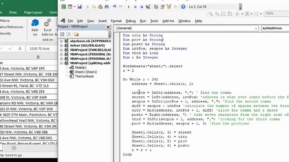The width and height of the screenshot is (289, 162).
Task: Open the Insert object dropdown arrow
Action: [75, 7]
